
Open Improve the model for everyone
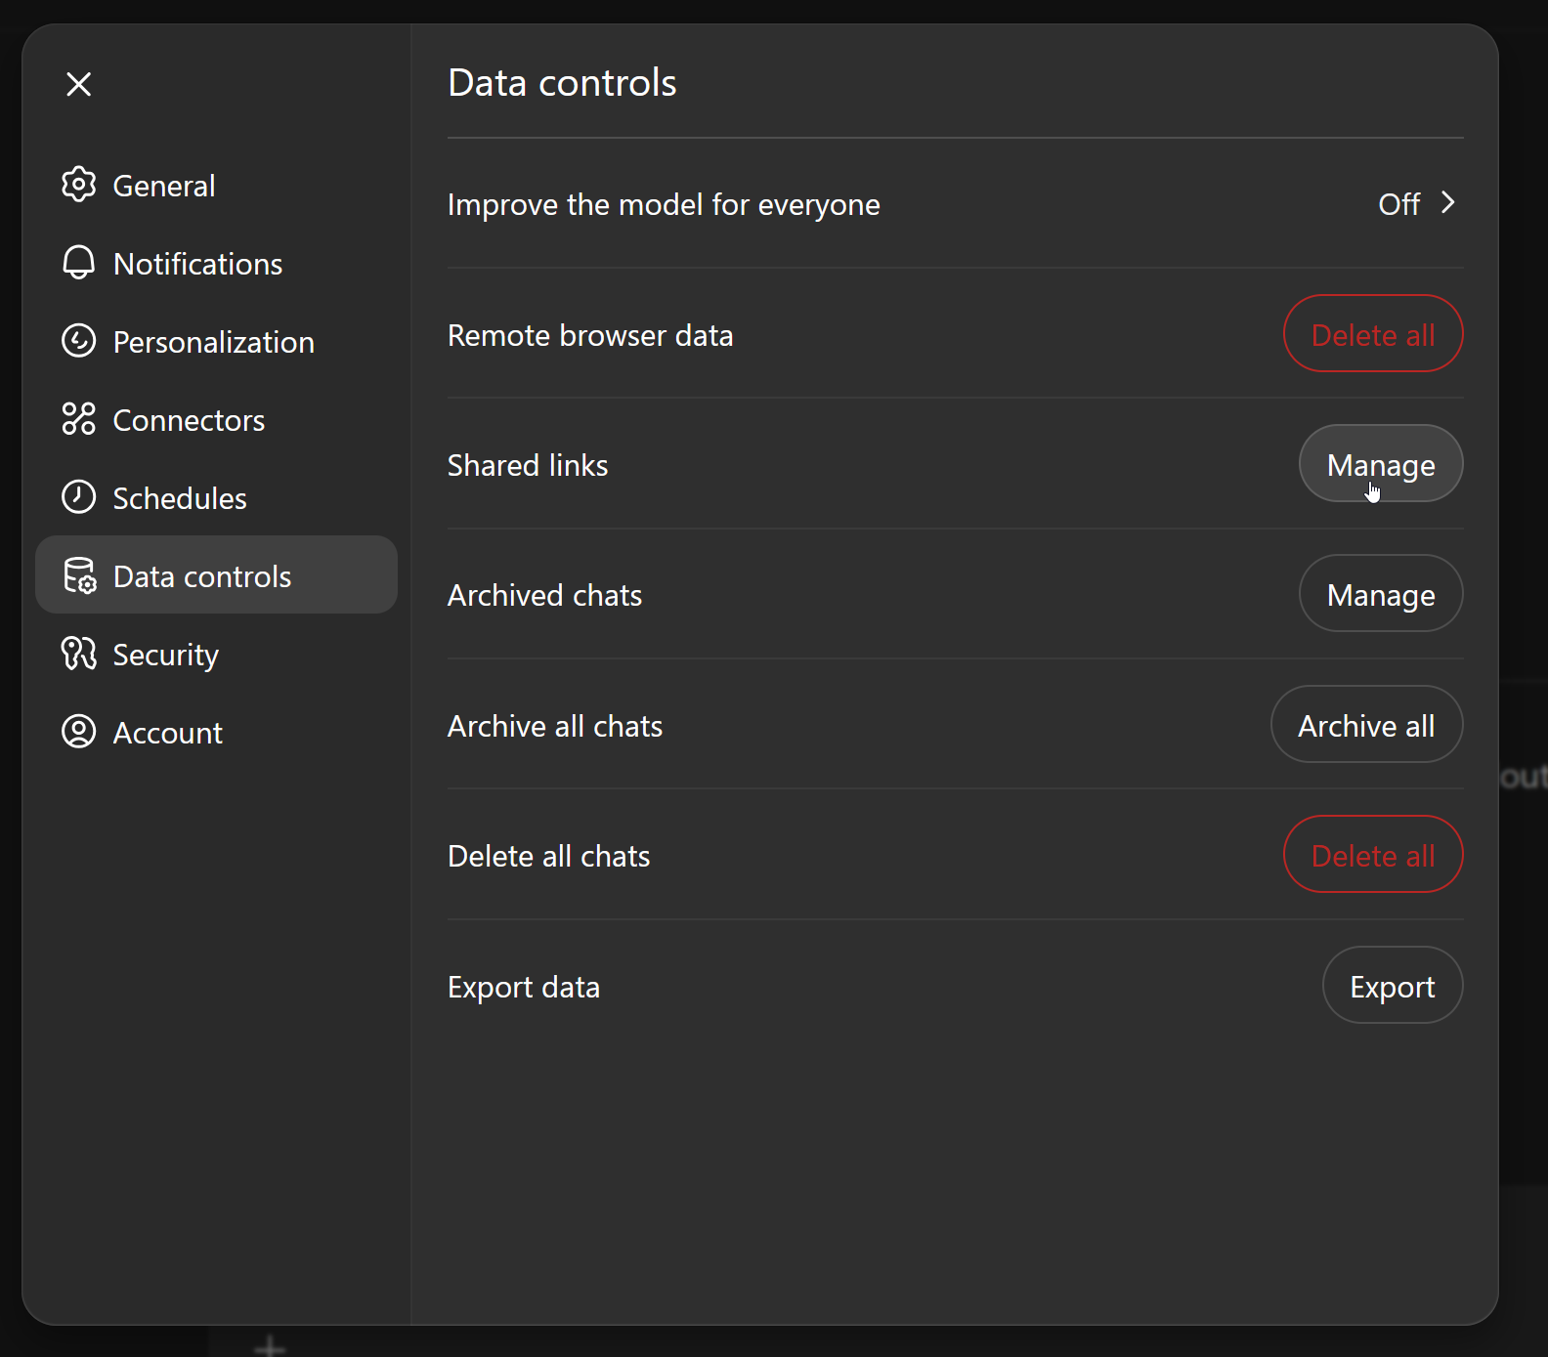click(x=955, y=204)
